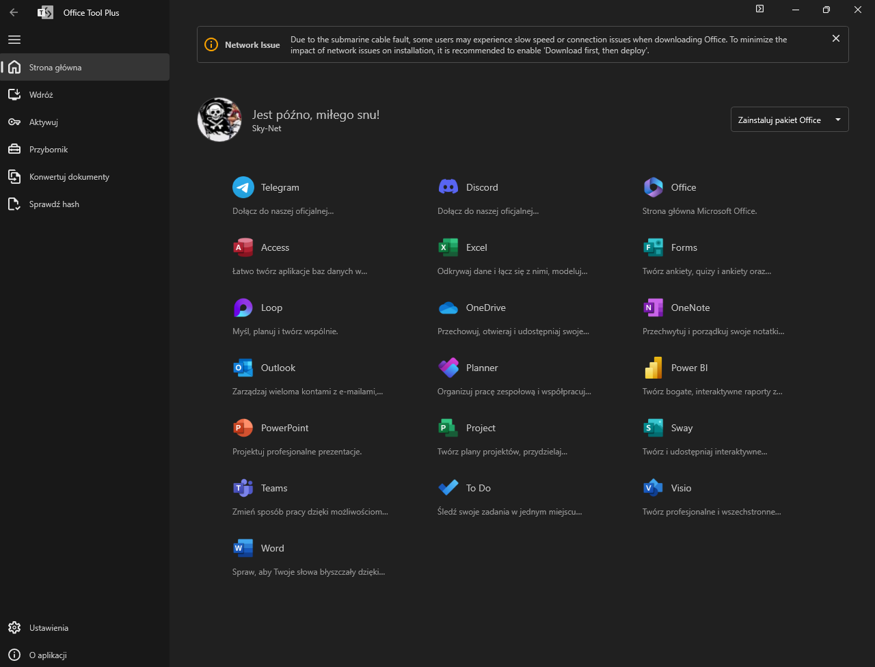875x667 pixels.
Task: Click the greeting 'Jest późno, miłego snu!'
Action: click(316, 115)
